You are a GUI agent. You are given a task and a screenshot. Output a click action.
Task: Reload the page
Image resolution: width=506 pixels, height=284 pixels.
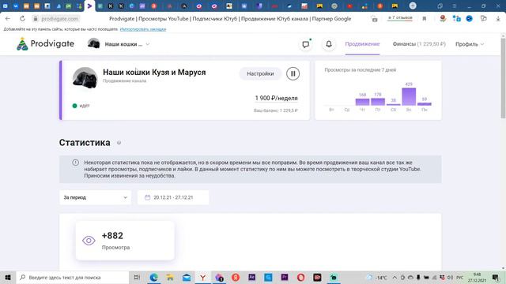(x=22, y=19)
